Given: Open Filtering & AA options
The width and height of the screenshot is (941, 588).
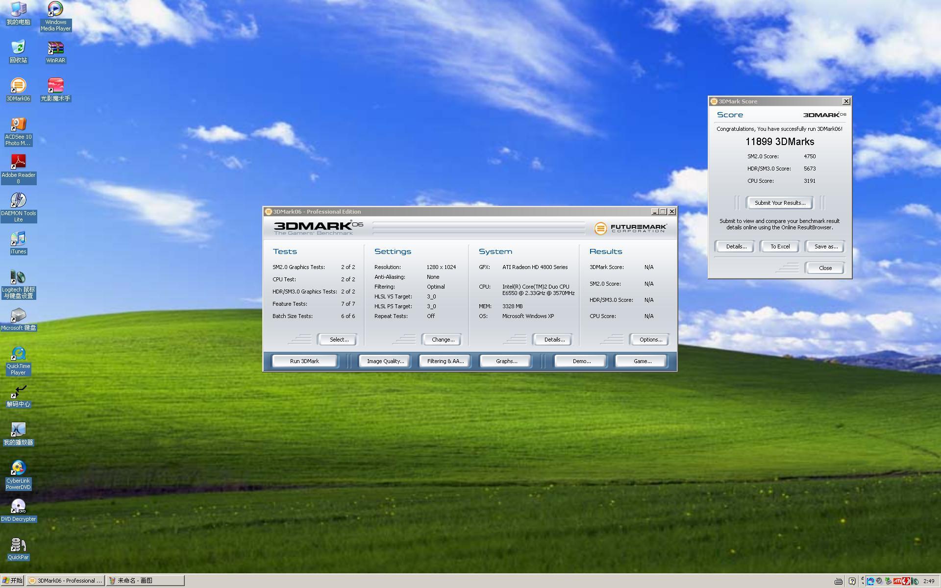Looking at the screenshot, I should (445, 361).
